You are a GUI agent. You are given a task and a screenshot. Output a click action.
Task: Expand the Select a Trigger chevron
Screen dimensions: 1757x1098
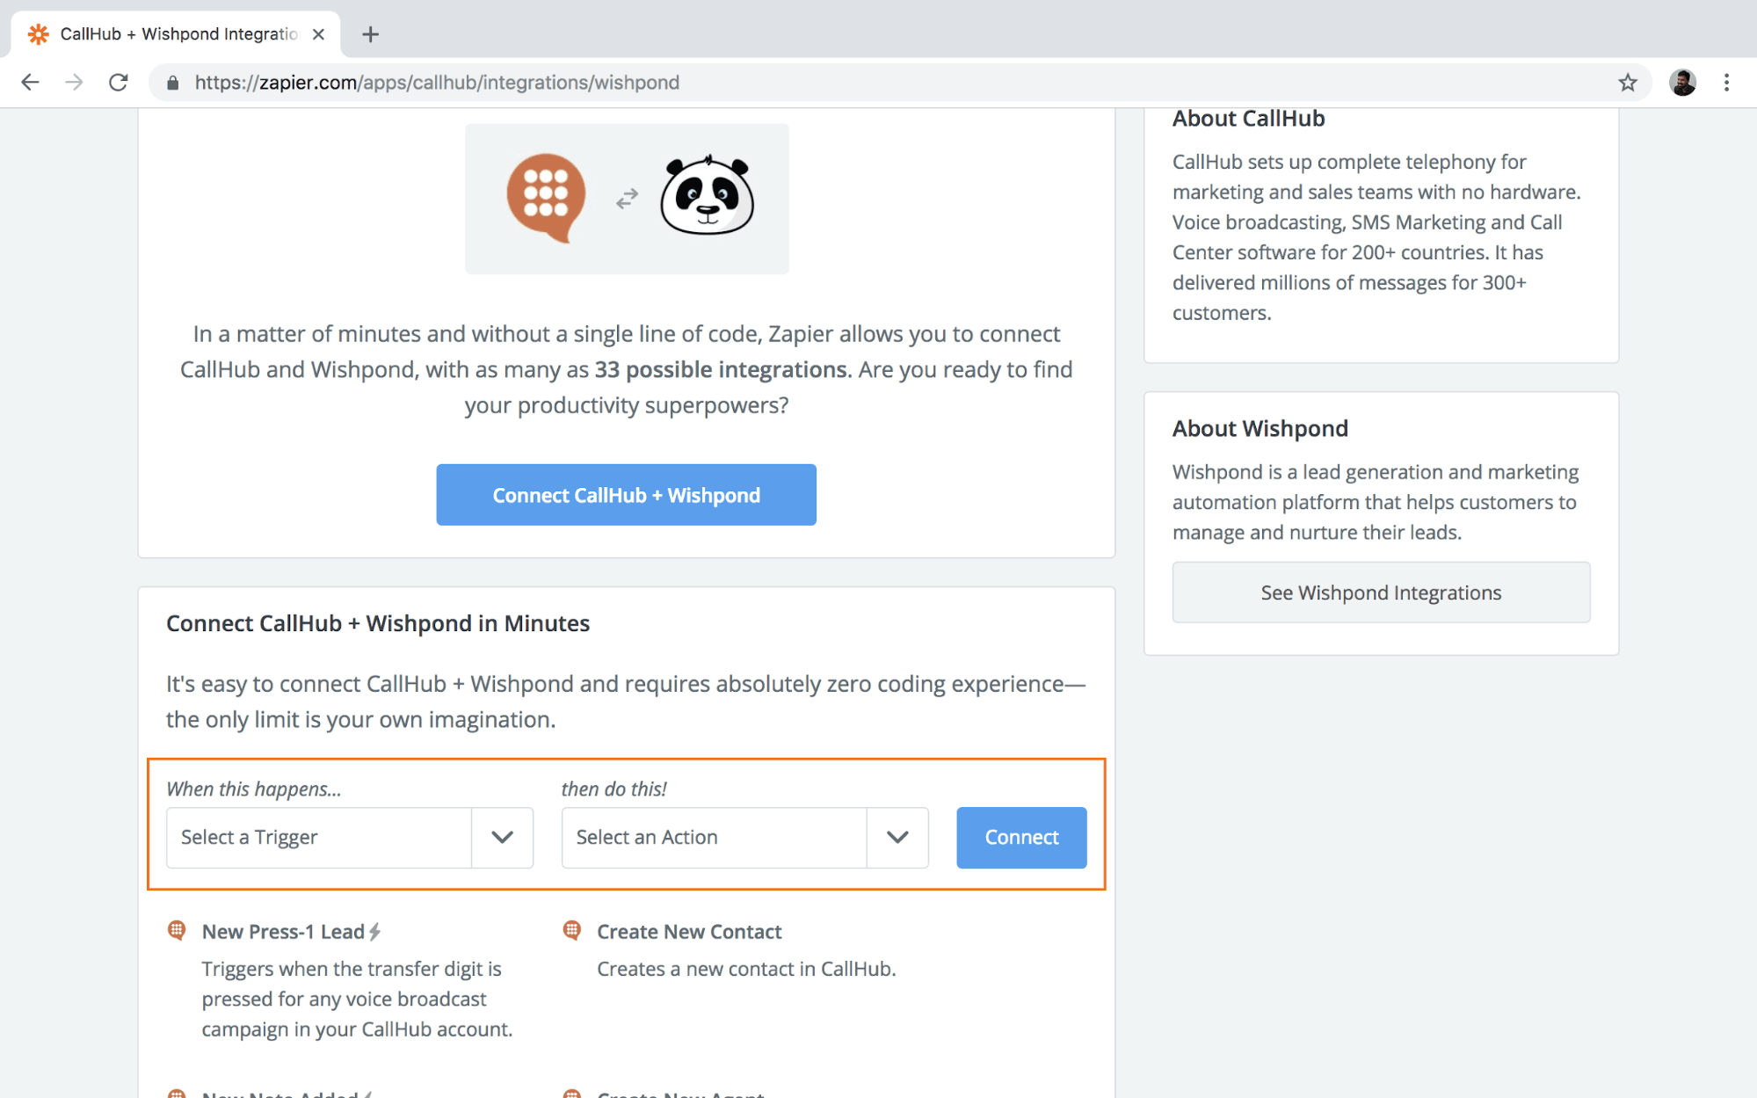tap(502, 837)
